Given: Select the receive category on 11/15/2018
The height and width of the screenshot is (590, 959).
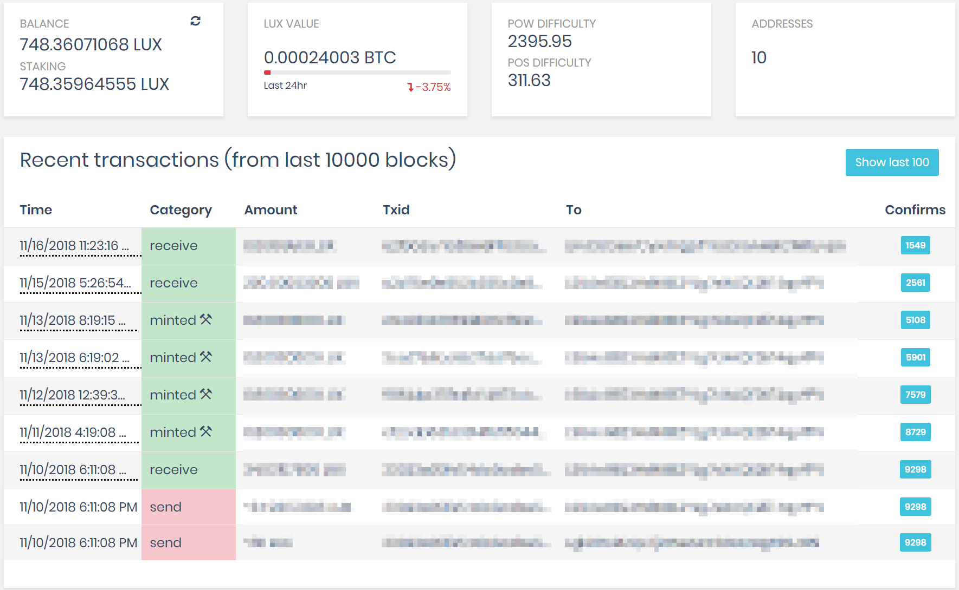Looking at the screenshot, I should click(189, 283).
